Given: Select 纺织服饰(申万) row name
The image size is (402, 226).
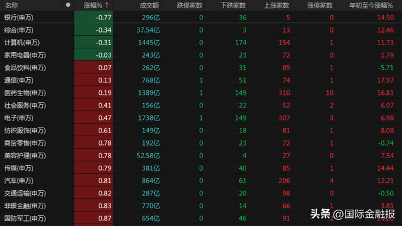Looking at the screenshot, I should point(25,131).
